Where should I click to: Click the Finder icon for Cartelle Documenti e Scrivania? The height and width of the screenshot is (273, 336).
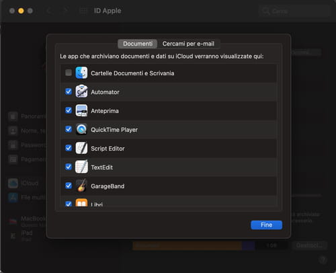pyautogui.click(x=81, y=73)
